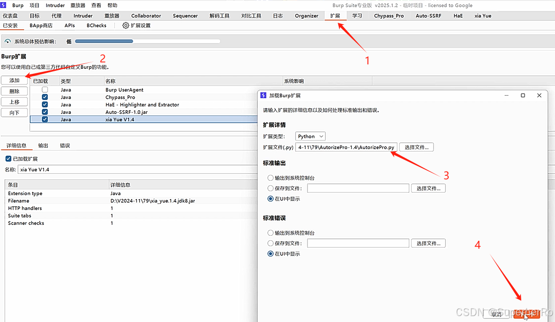
Task: Close the load Burp extension dialog
Action: 539,96
